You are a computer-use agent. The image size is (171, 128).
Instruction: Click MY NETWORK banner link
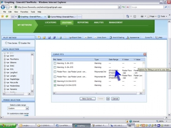(25, 25)
